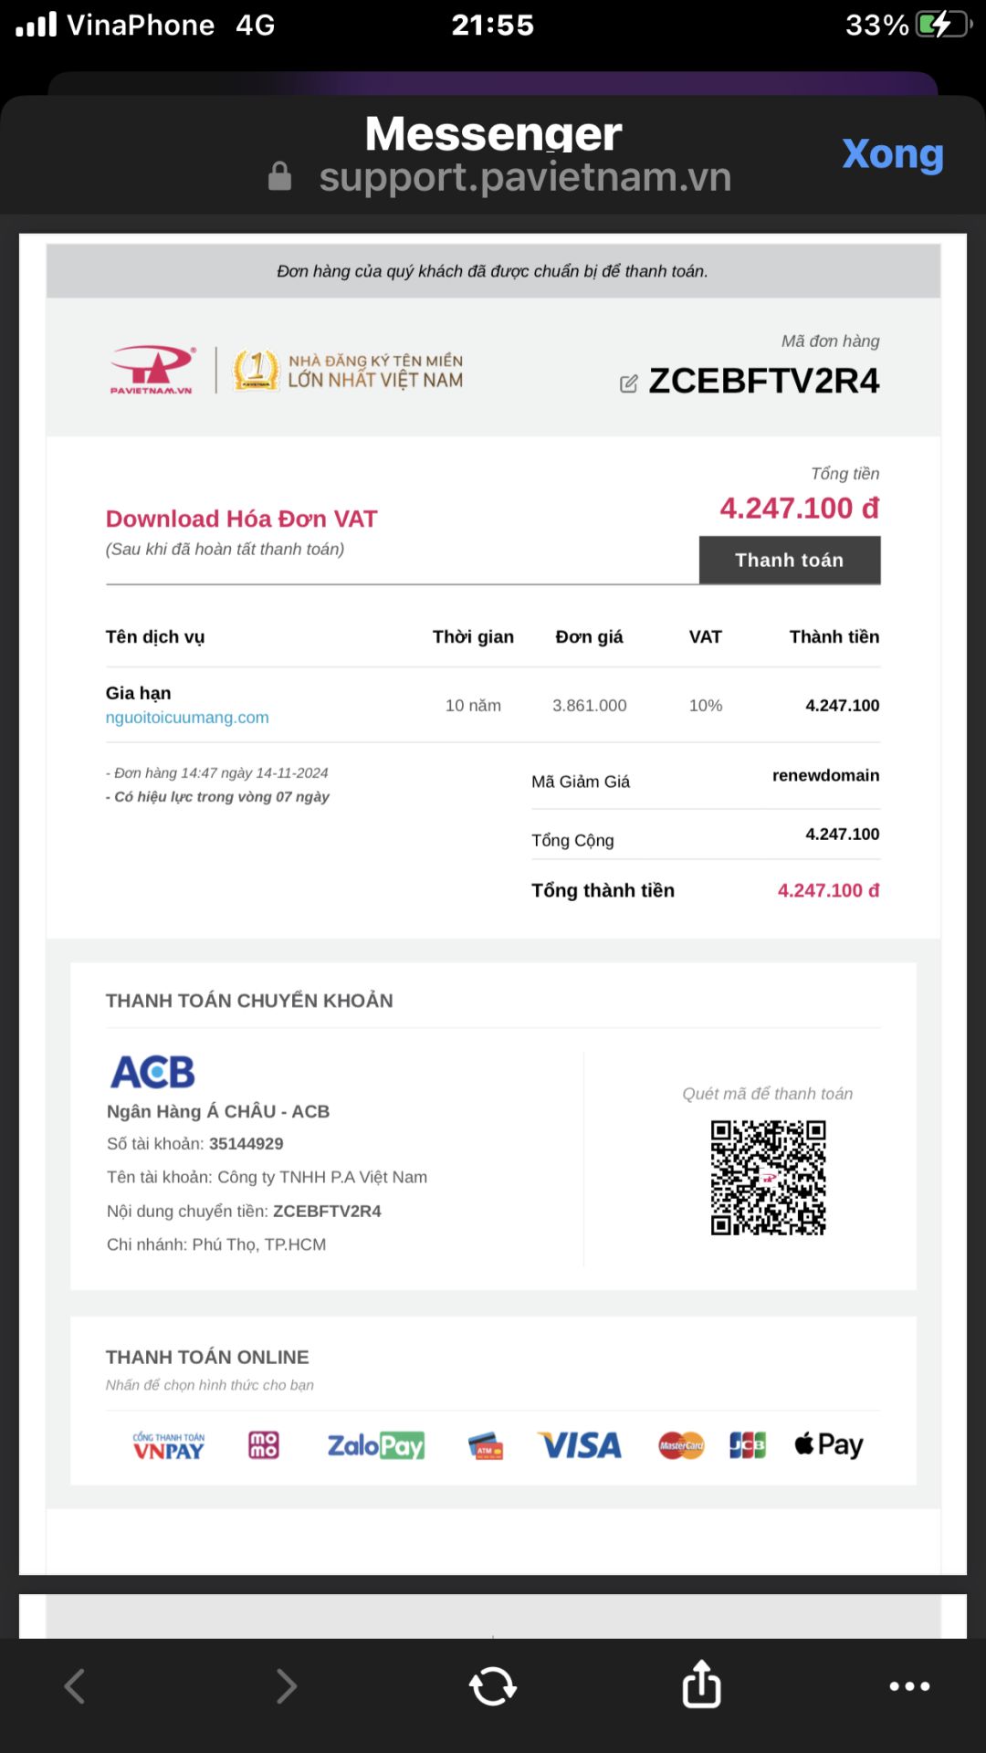Pay with the VISA logo
Image resolution: width=986 pixels, height=1753 pixels.
coord(580,1445)
